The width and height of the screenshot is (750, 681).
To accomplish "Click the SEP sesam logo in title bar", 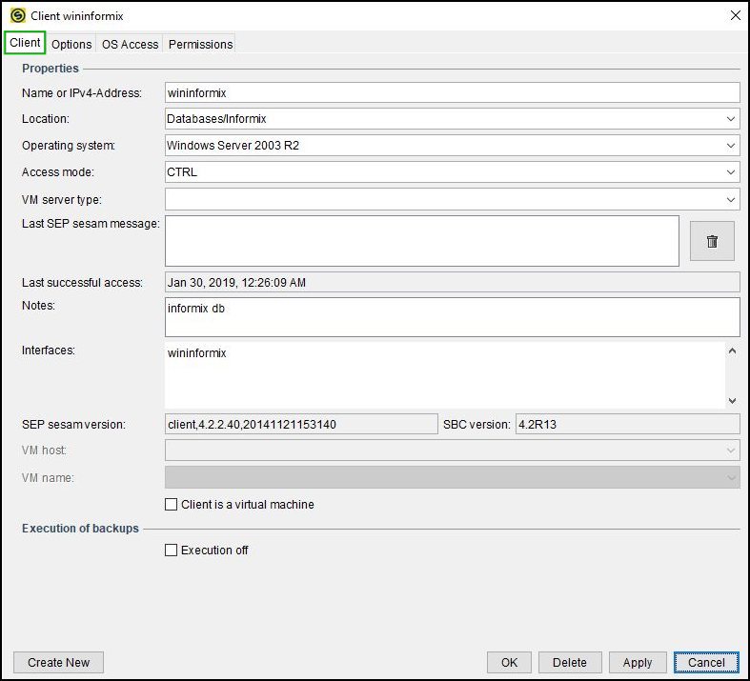I will point(18,16).
